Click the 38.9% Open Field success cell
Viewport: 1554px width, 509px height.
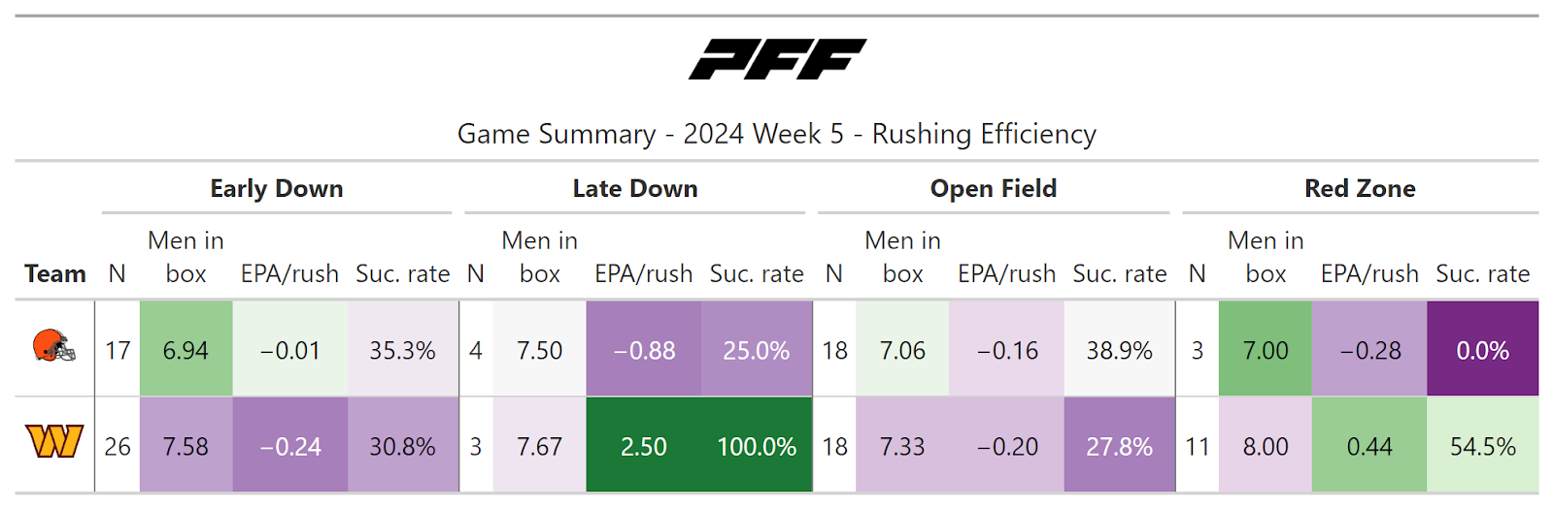[1119, 350]
